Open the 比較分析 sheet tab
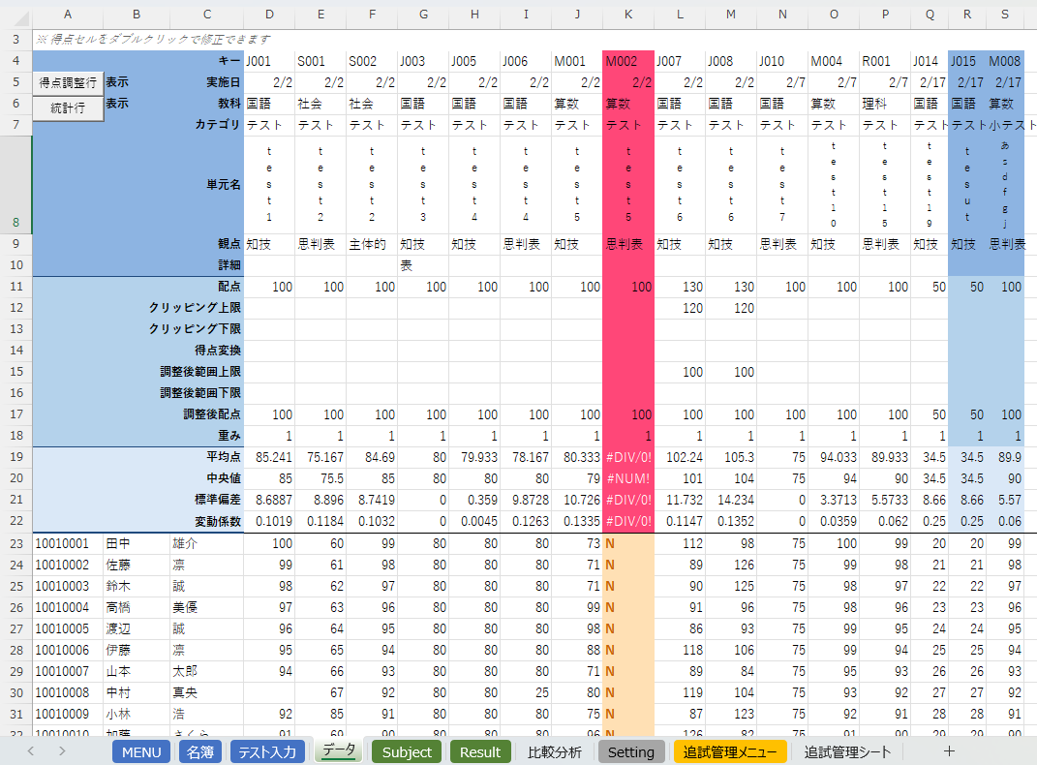Screen dimensions: 1037x765 (x=555, y=752)
